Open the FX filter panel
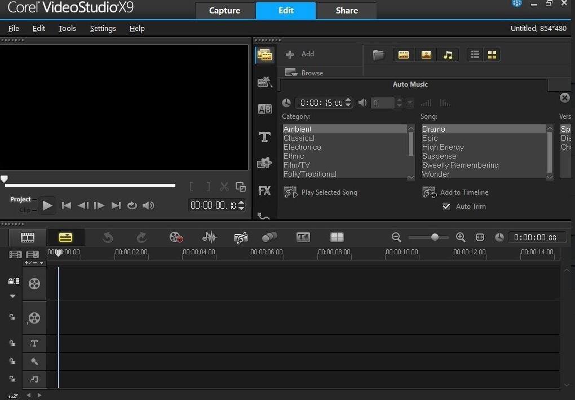 tap(264, 190)
